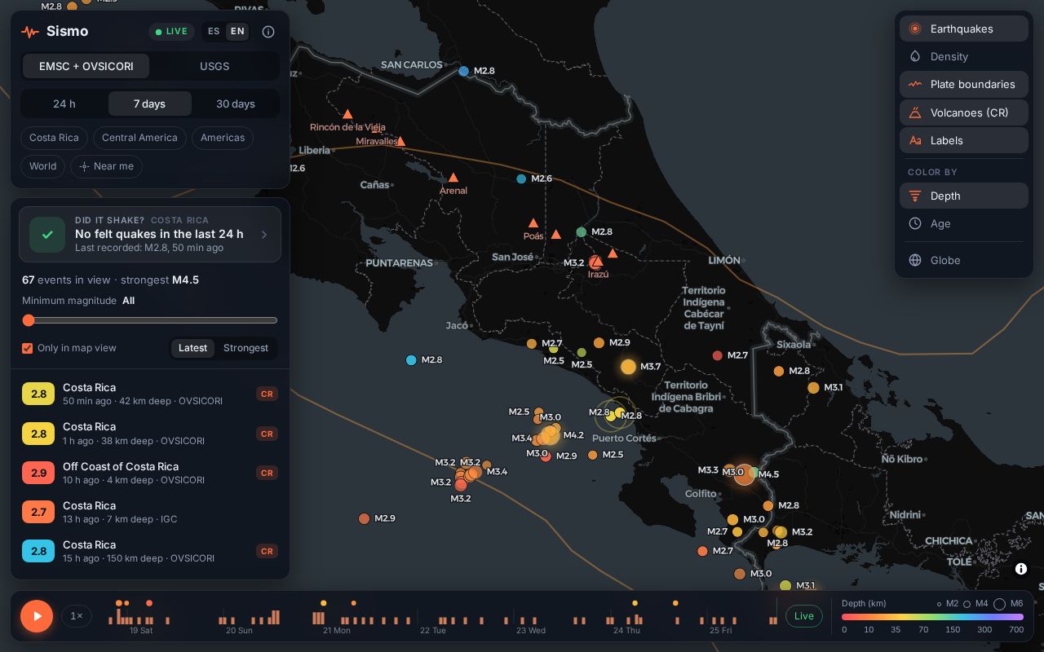Click the map attribution info icon

[x=1021, y=569]
